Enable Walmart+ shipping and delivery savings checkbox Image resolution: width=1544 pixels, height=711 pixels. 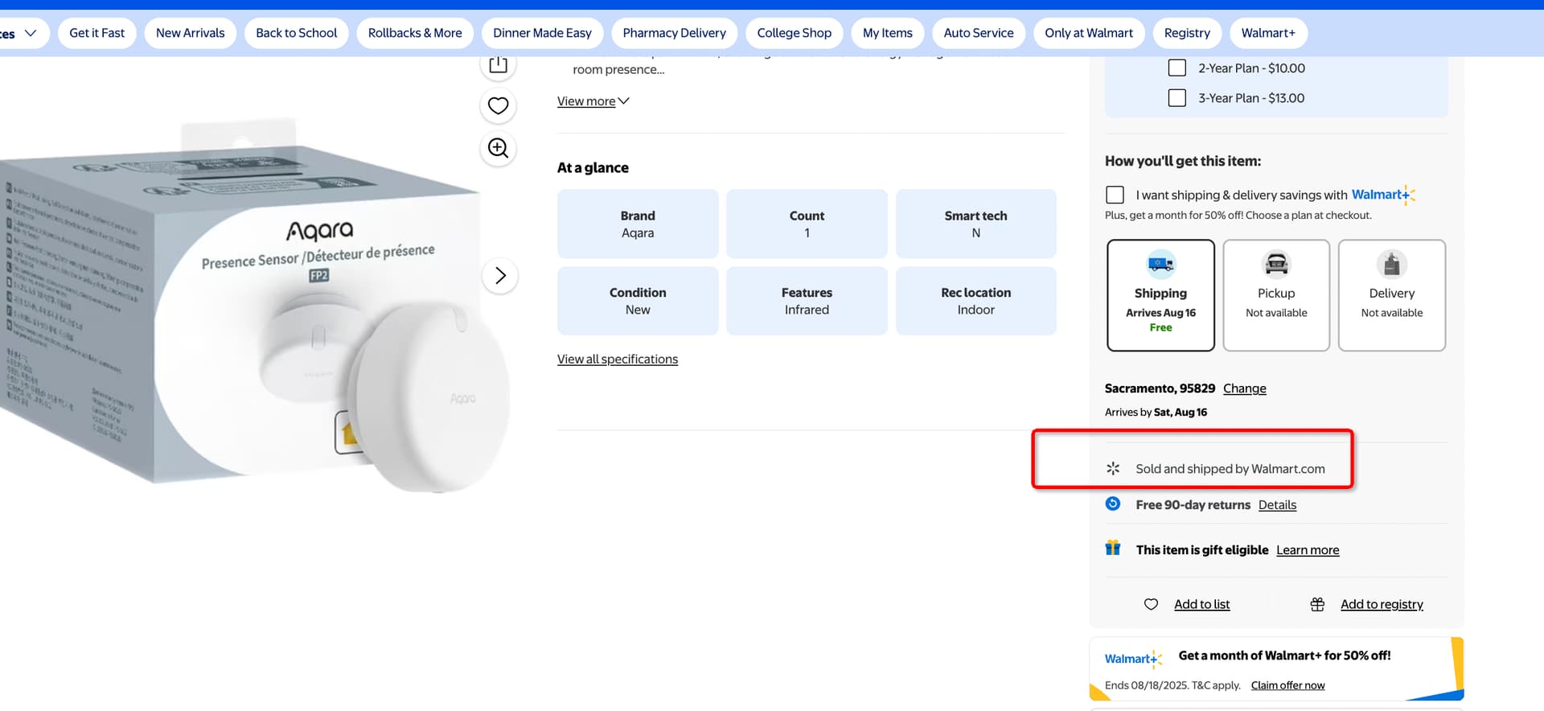1115,195
